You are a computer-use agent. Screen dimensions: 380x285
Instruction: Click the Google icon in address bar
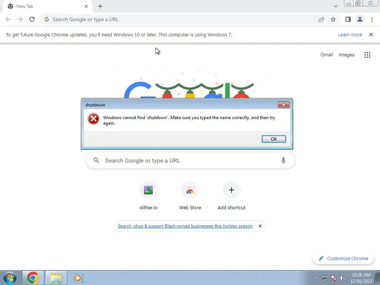[x=46, y=19]
